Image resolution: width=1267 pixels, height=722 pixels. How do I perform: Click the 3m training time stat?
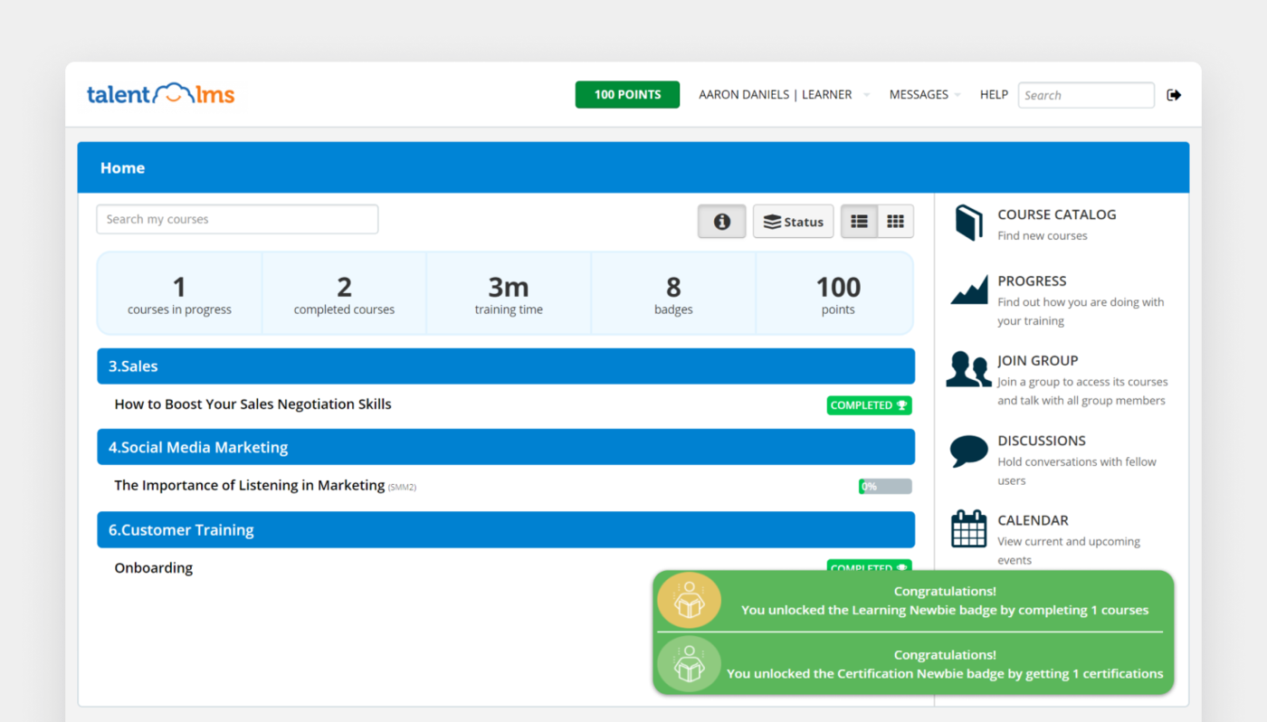509,294
